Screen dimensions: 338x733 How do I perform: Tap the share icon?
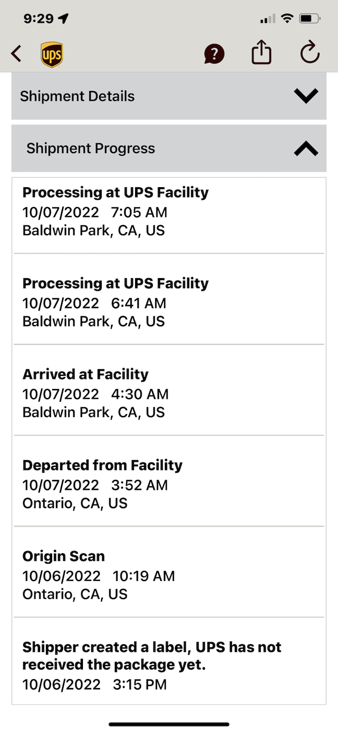(x=261, y=53)
